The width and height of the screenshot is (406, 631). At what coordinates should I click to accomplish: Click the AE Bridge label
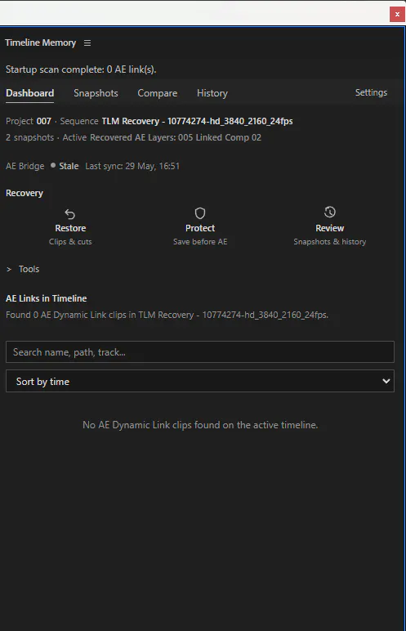point(25,166)
